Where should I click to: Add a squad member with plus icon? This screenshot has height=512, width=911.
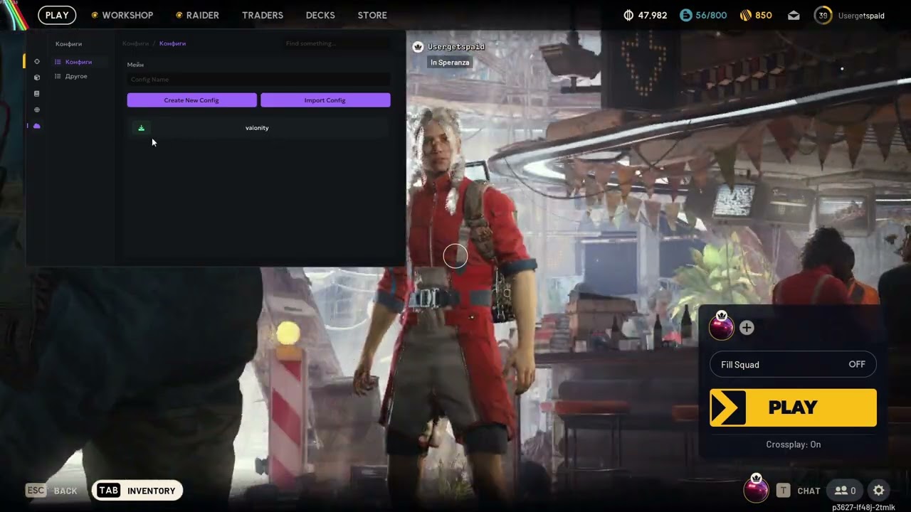747,328
